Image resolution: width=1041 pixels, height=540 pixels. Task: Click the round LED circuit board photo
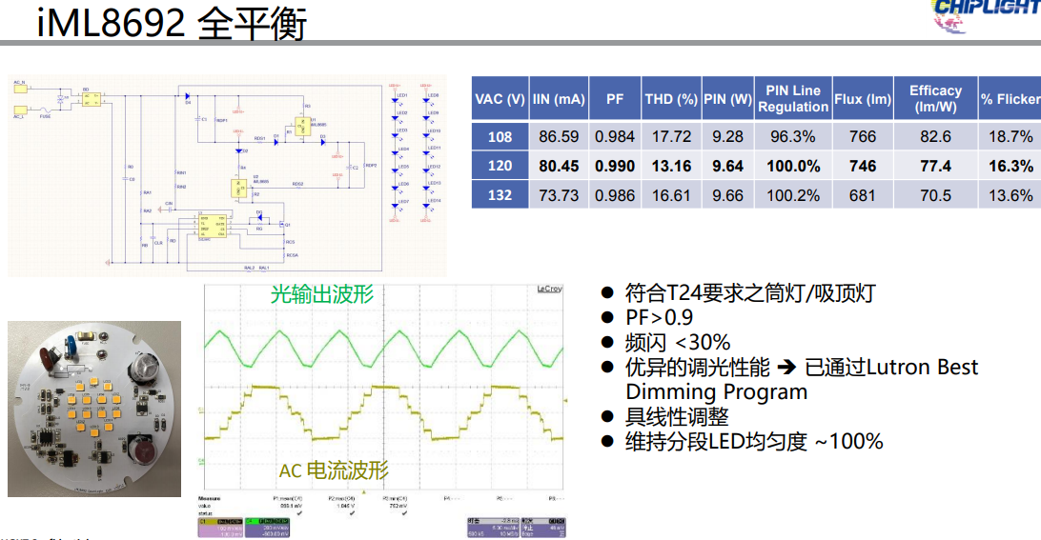[94, 410]
